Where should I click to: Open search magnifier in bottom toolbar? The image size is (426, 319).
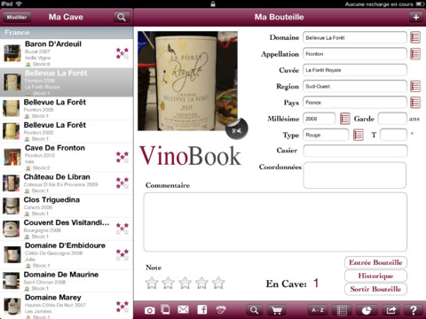(254, 310)
